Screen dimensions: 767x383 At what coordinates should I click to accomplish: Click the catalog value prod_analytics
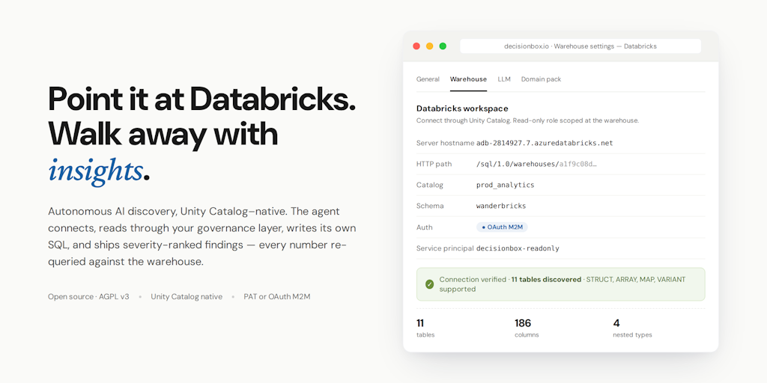[506, 186]
